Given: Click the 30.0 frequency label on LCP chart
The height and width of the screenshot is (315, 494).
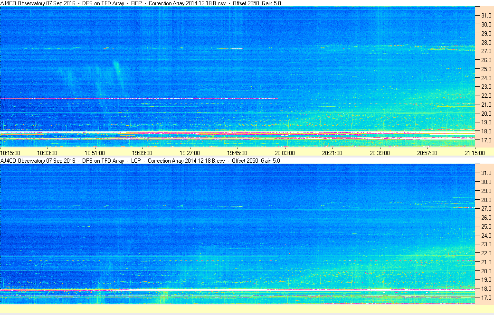Looking at the screenshot, I should tap(486, 182).
